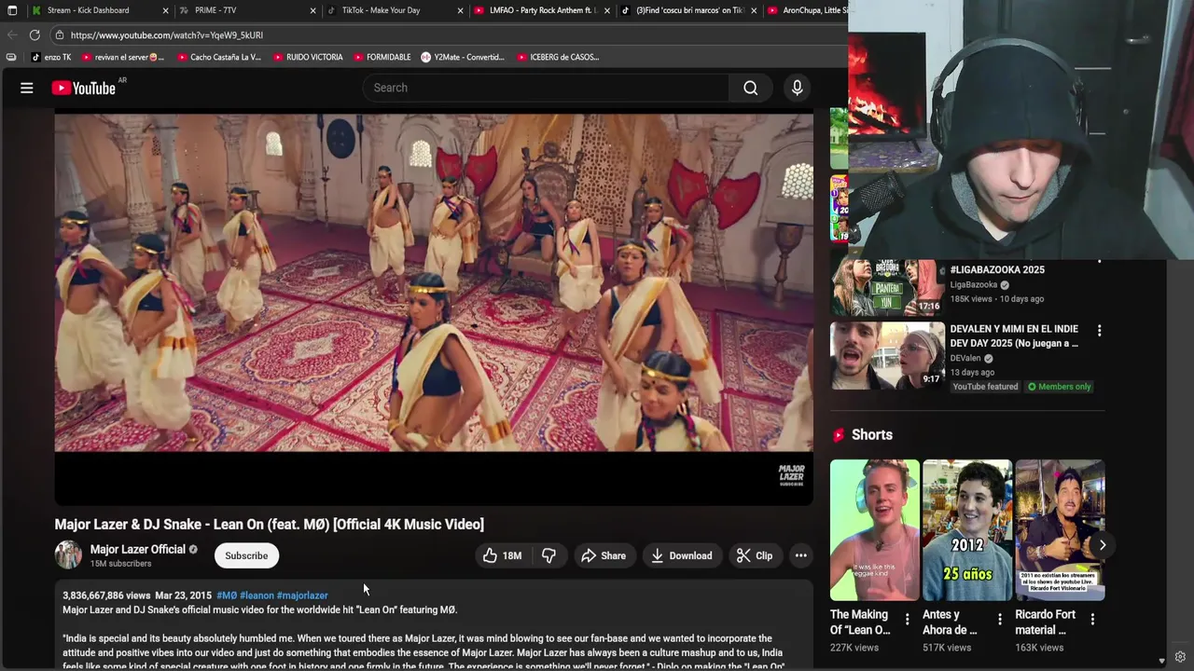Click the Members only badge
The height and width of the screenshot is (671, 1194).
coord(1060,387)
